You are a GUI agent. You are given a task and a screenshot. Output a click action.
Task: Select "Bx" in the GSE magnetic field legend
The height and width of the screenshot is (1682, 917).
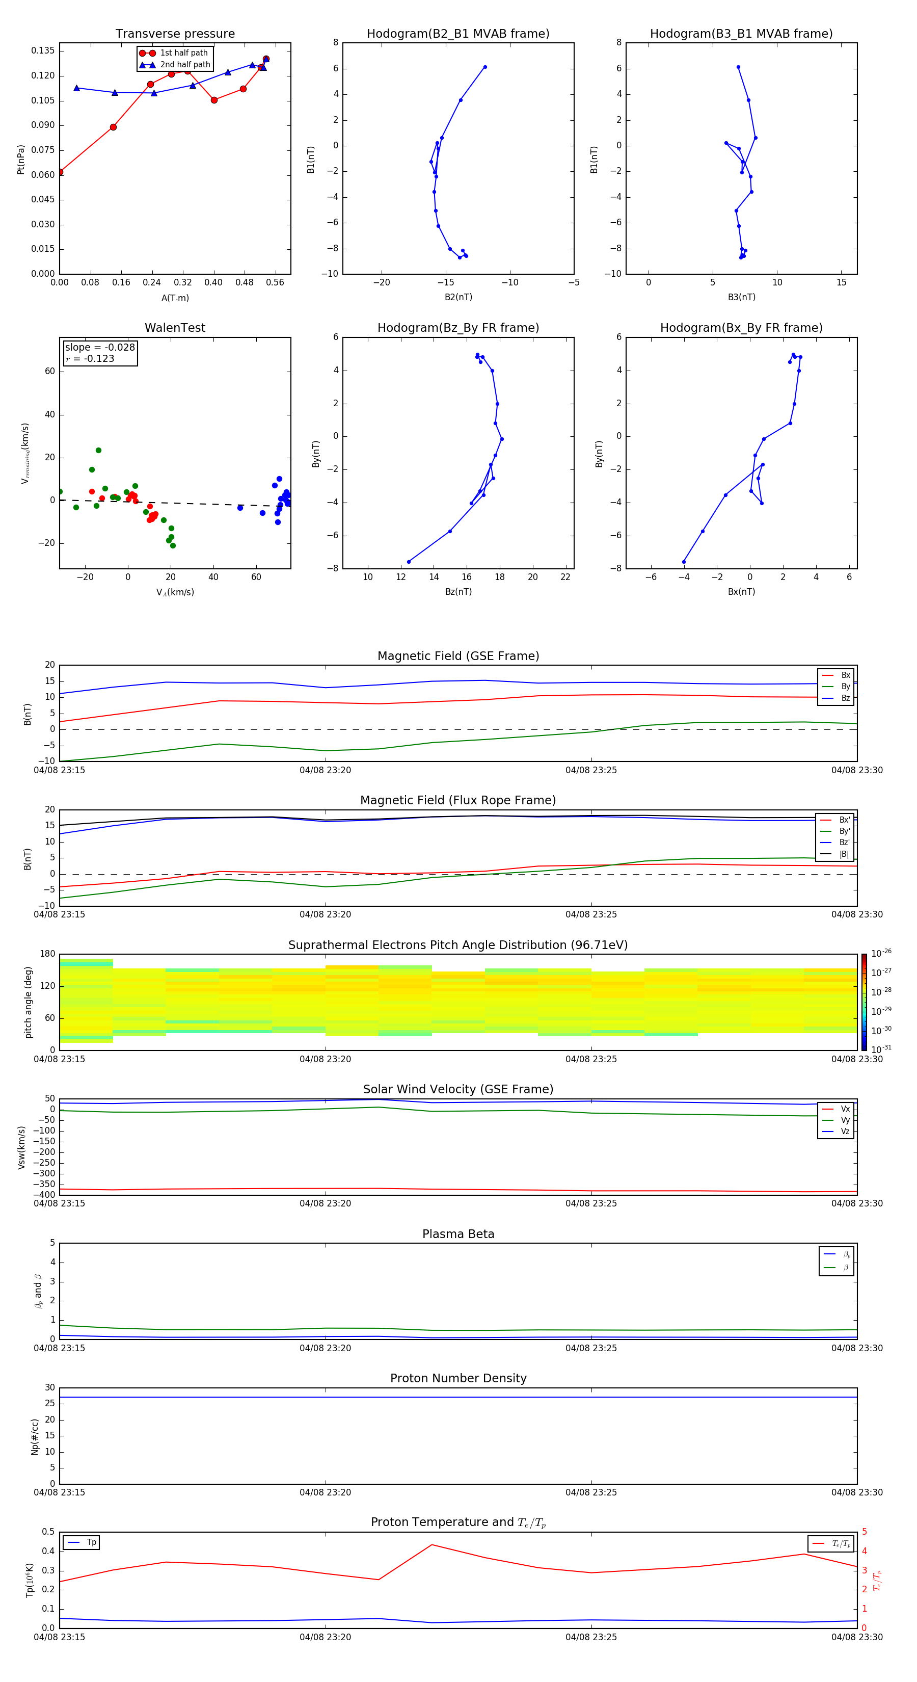click(836, 675)
